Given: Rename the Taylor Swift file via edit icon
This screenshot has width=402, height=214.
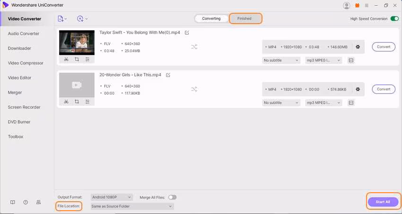Looking at the screenshot, I should point(187,33).
